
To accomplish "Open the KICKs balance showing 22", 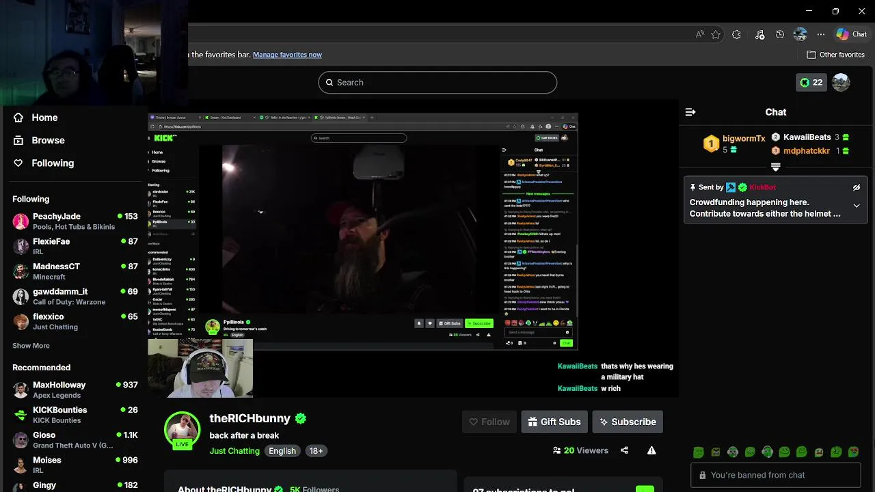I will (811, 83).
